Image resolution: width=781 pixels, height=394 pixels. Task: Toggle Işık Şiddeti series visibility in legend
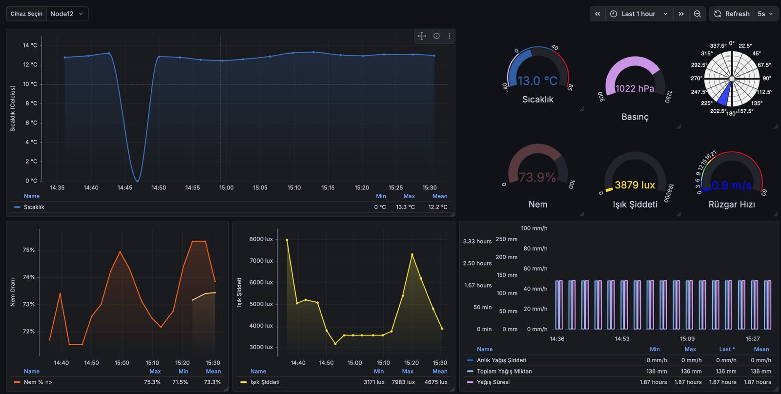[x=265, y=382]
